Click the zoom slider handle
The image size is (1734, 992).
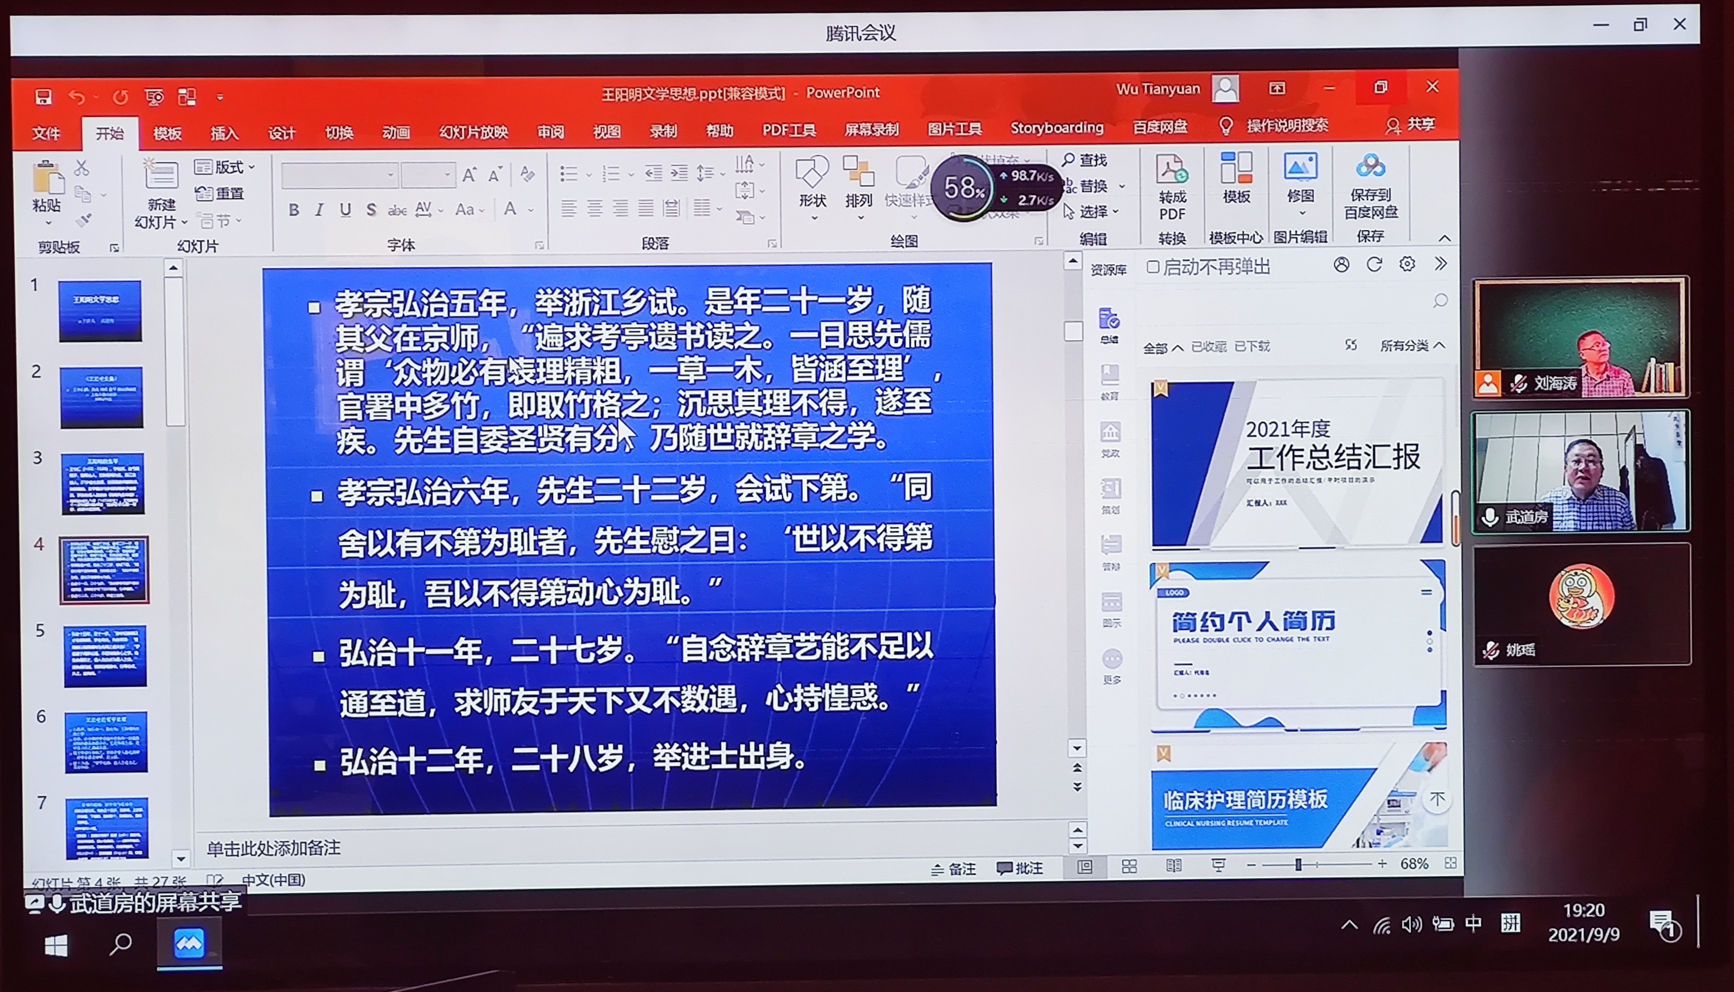click(x=1298, y=864)
